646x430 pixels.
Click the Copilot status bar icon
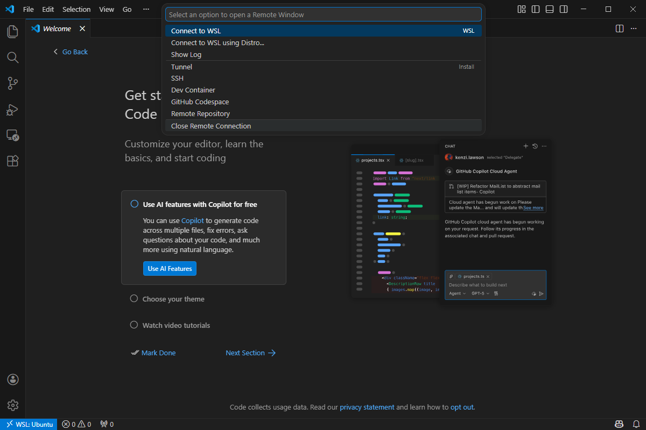click(x=619, y=424)
